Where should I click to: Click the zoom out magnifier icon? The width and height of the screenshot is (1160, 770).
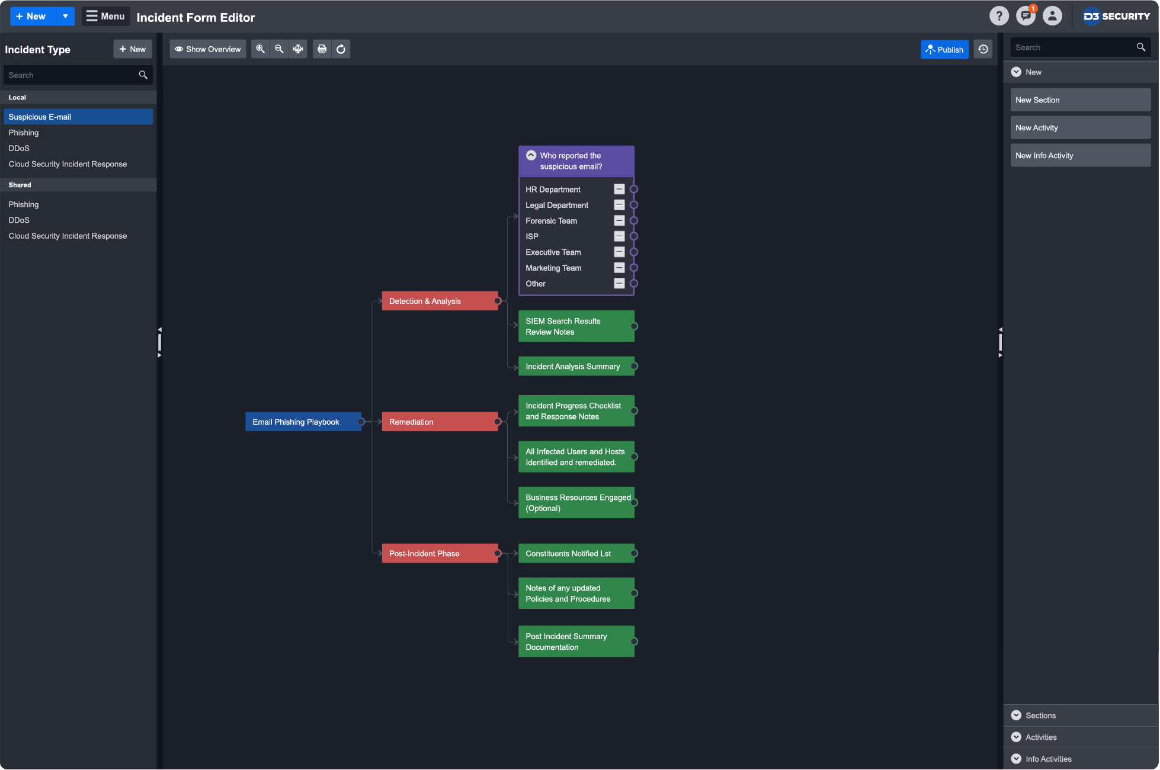tap(279, 49)
